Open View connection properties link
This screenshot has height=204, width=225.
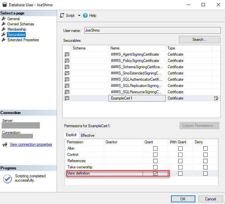point(31,144)
